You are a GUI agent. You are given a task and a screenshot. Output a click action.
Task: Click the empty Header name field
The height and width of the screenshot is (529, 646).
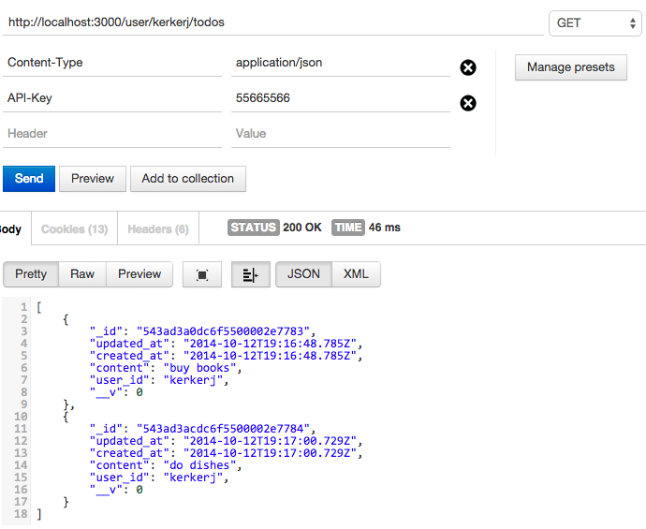pos(112,134)
